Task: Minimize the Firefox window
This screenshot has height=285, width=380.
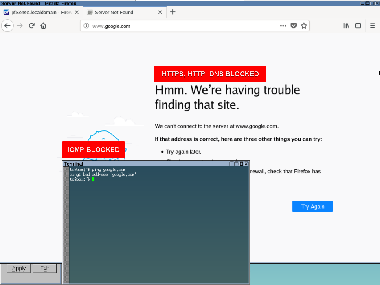Action: (x=363, y=3)
